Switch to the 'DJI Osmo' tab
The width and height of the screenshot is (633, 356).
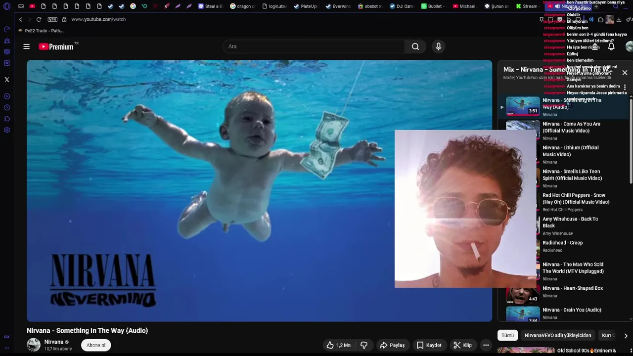coord(401,6)
